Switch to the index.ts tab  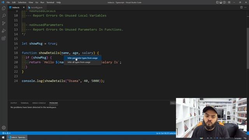(16, 7)
